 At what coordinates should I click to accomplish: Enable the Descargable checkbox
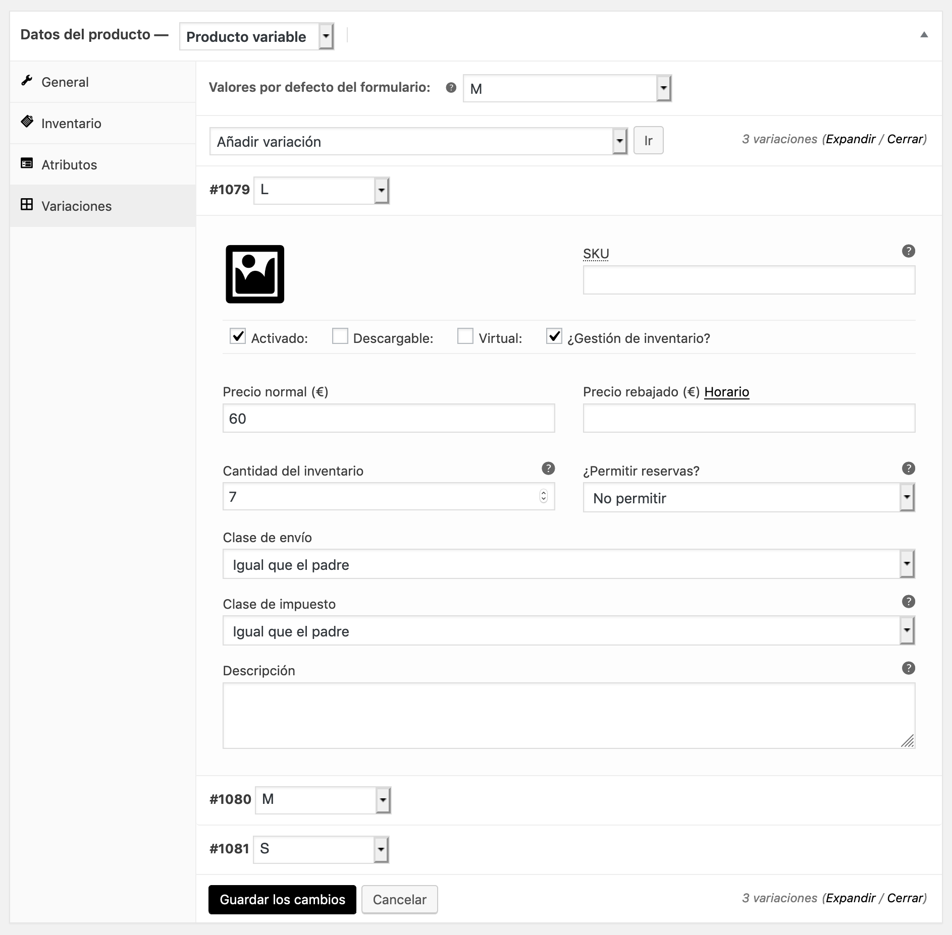340,336
